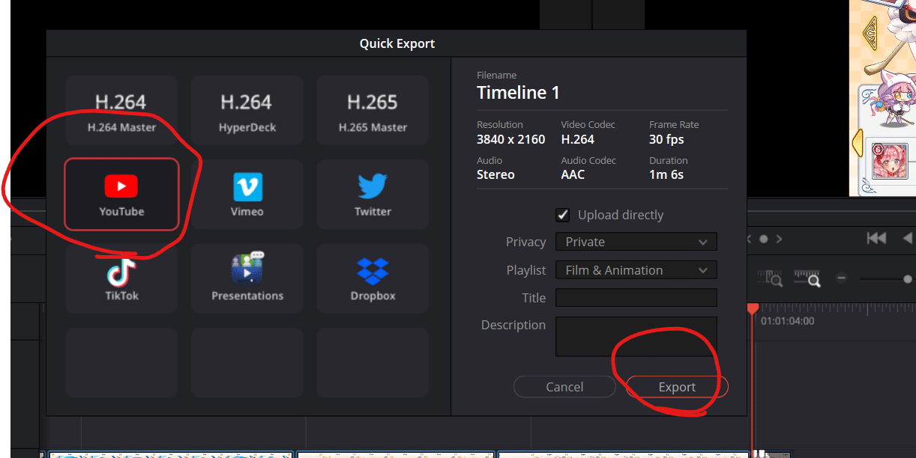The image size is (916, 458).
Task: Choose the Presentations export preset
Action: pos(247,278)
